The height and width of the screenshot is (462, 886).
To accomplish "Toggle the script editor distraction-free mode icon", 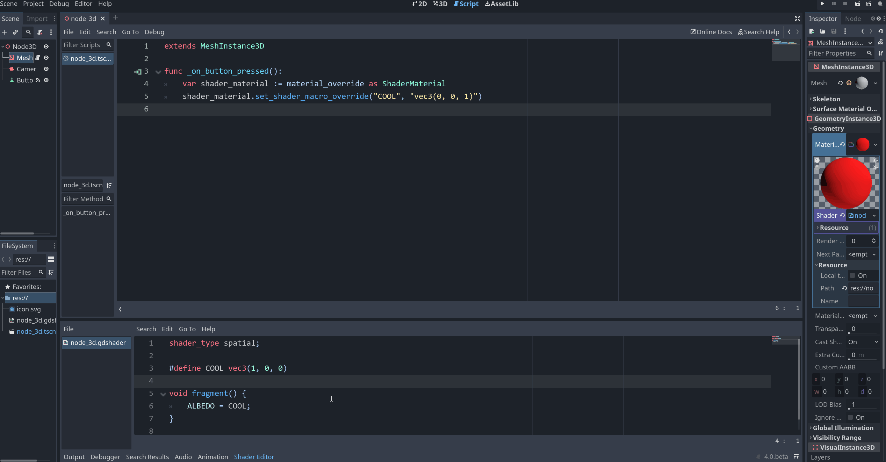I will click(797, 19).
